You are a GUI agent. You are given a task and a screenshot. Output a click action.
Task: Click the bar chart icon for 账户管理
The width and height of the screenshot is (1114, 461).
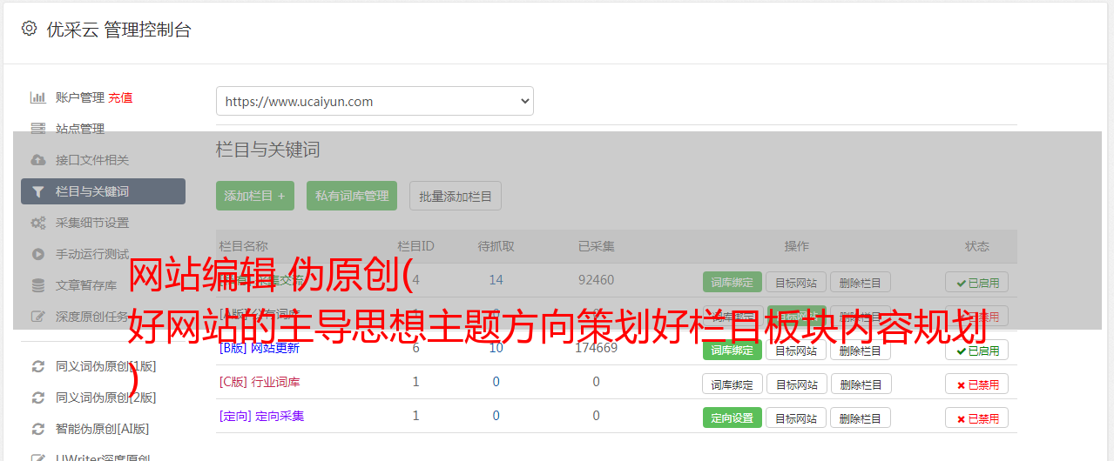[x=37, y=97]
